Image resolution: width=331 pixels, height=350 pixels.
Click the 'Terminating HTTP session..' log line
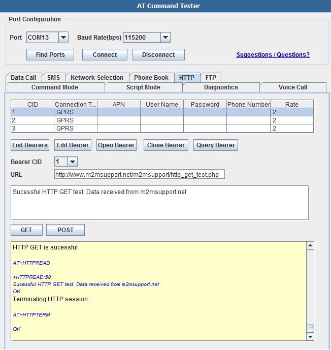pos(52,299)
